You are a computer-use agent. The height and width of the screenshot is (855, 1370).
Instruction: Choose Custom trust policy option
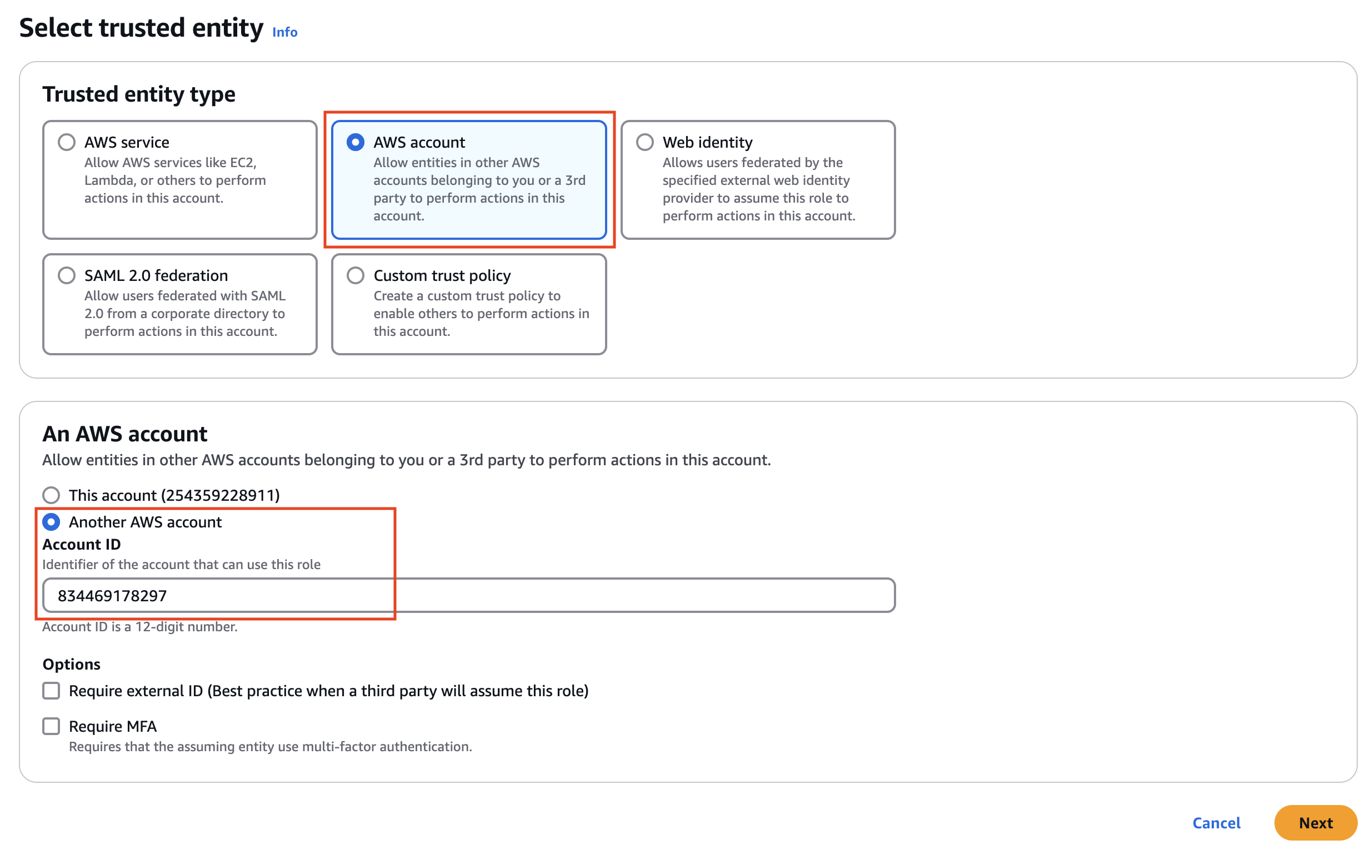pyautogui.click(x=356, y=275)
